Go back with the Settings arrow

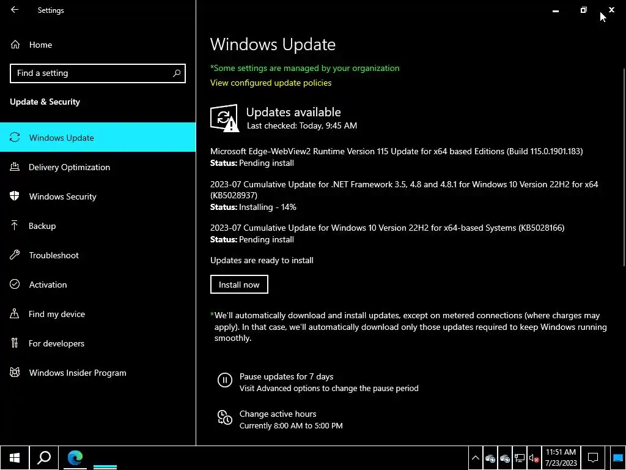coord(15,10)
